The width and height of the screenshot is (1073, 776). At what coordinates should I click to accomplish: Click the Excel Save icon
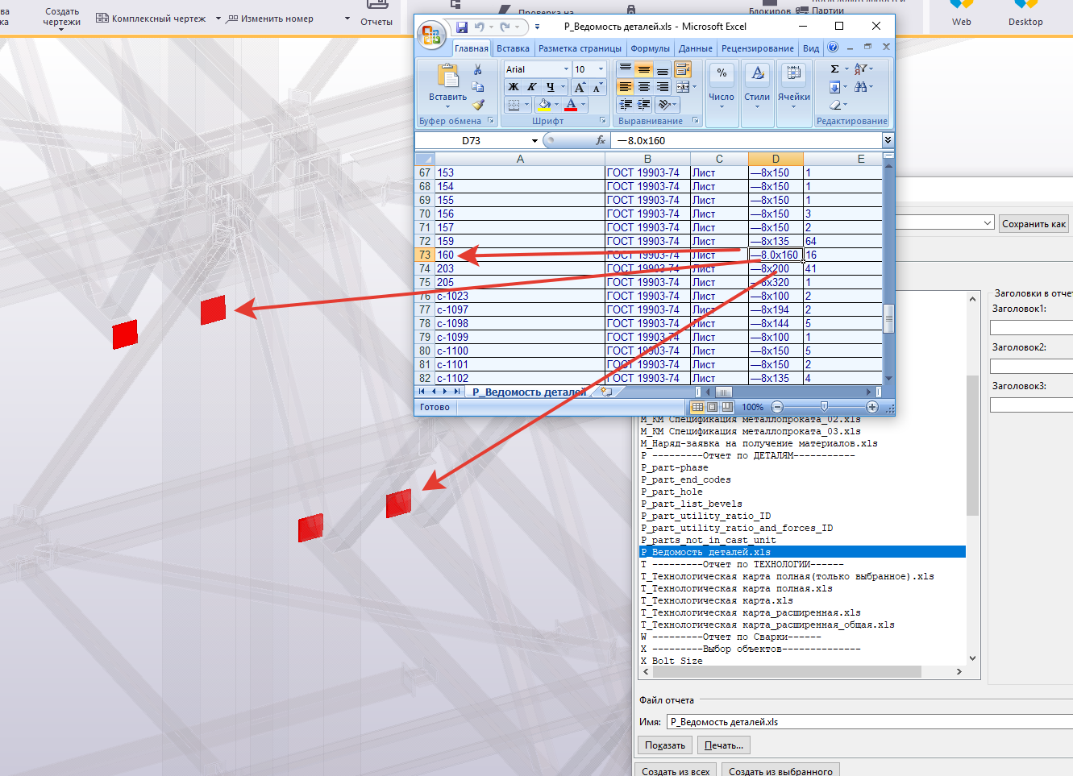462,27
